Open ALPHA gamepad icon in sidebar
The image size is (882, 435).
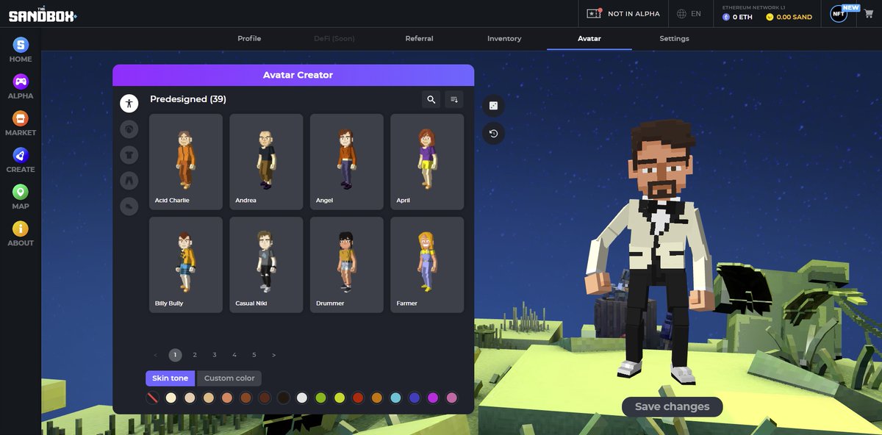pyautogui.click(x=21, y=82)
